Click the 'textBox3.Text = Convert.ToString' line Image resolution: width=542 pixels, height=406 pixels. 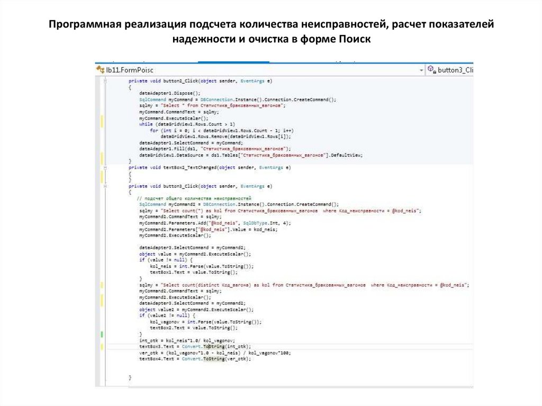(195, 347)
